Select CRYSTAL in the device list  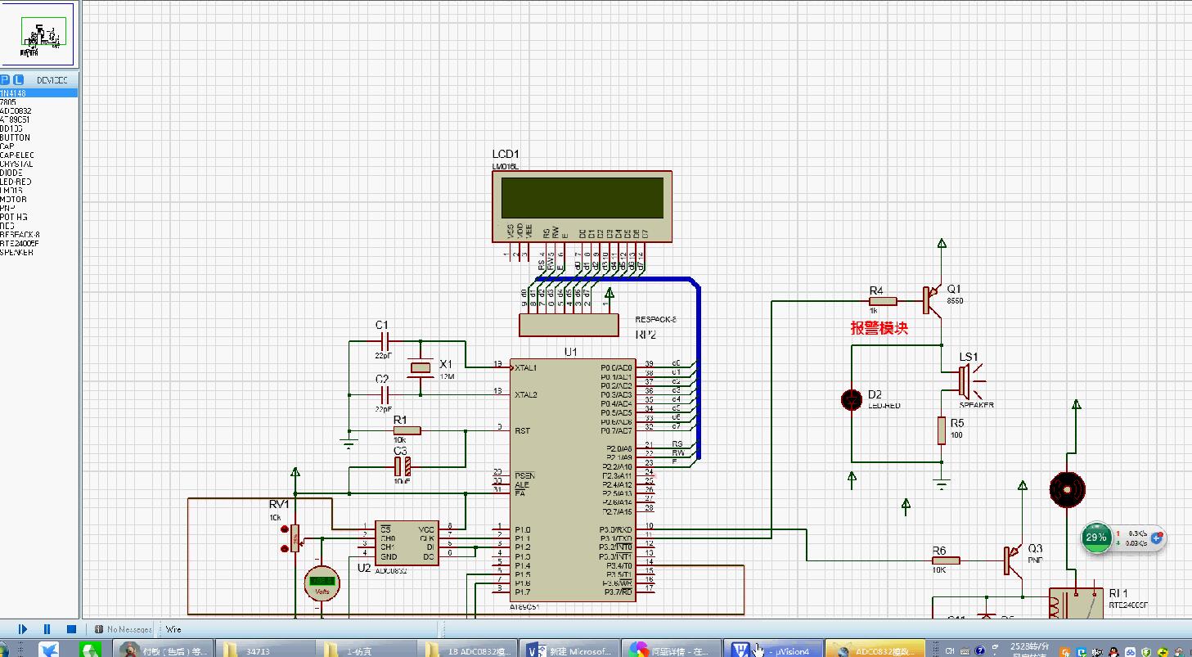[x=16, y=164]
